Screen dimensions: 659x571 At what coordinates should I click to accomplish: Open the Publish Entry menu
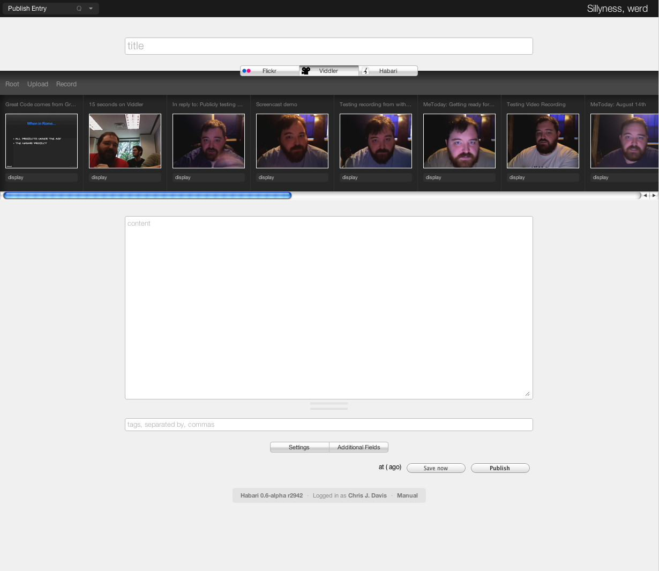[x=50, y=9]
